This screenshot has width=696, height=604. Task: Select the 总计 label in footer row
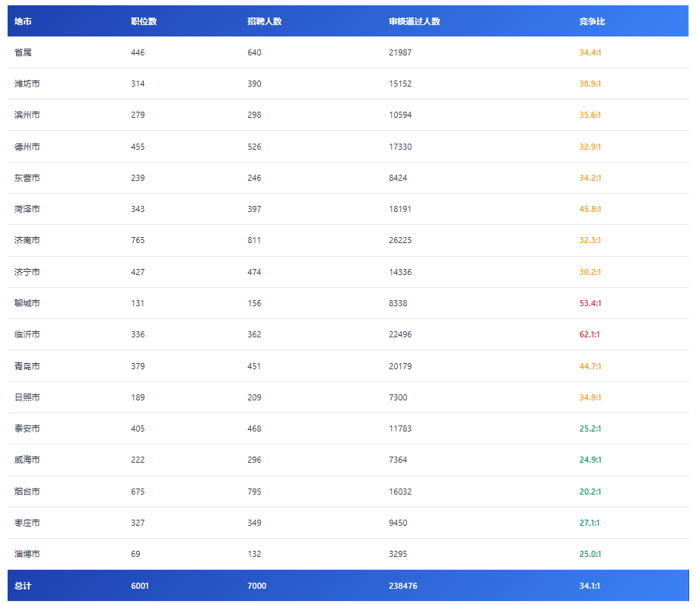(x=23, y=586)
